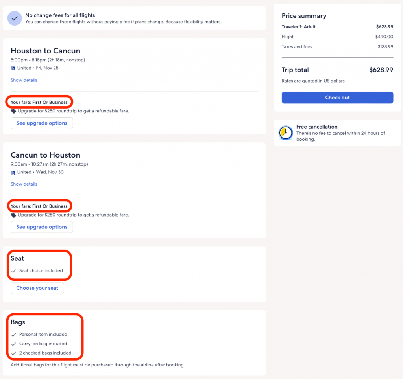Viewport: 403px width, 379px height.
Task: Expand Show details for Cancun to Houston
Action: 24,184
